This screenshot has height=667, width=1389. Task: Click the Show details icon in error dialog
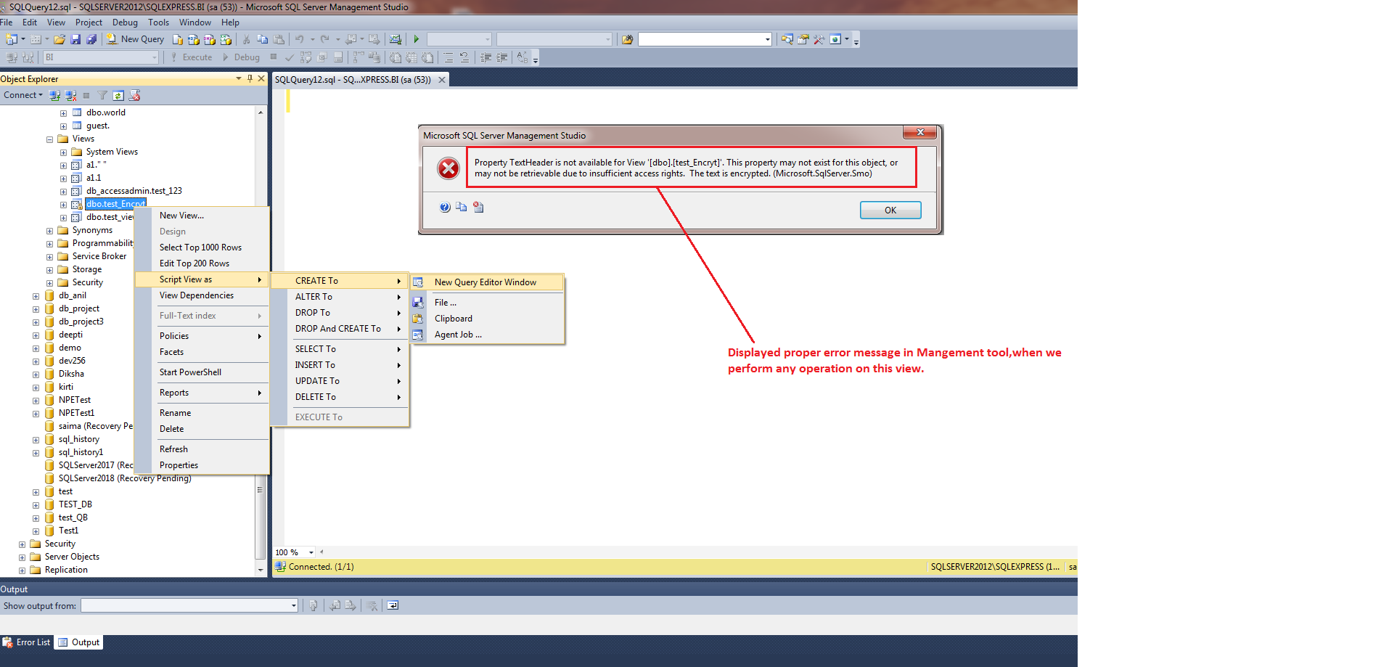478,208
